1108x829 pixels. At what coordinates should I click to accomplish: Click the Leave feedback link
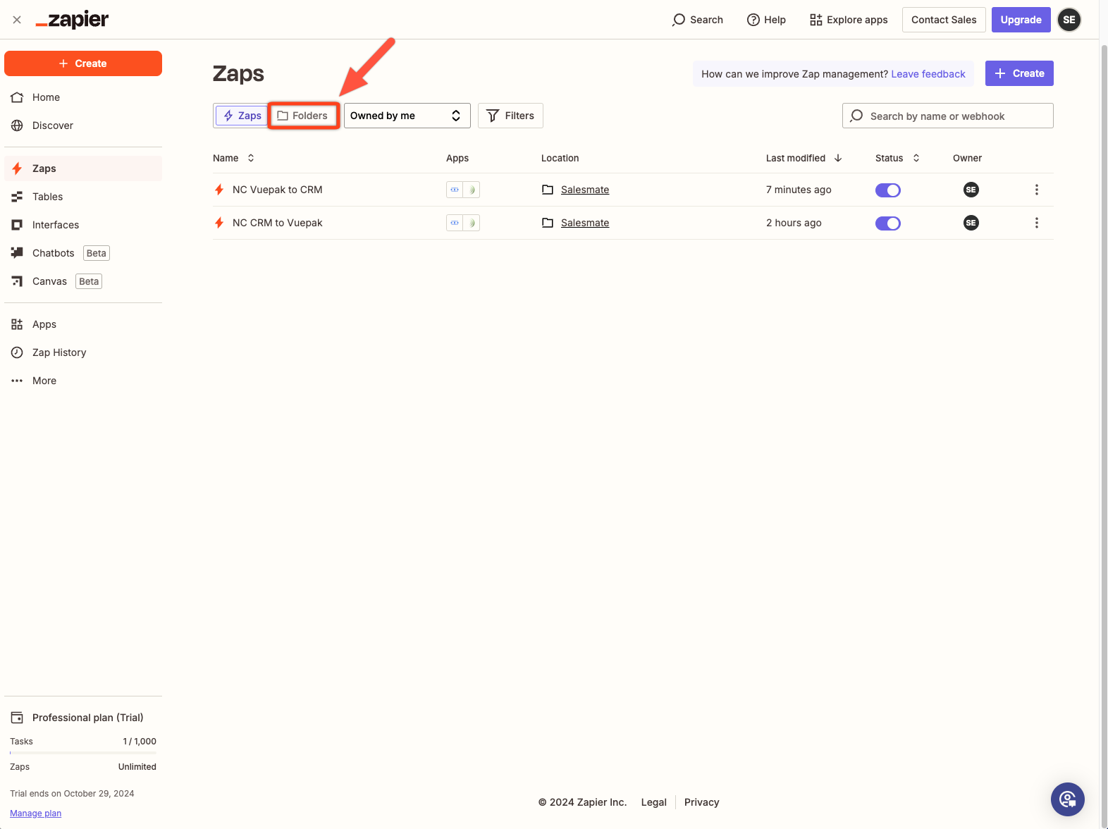pyautogui.click(x=928, y=74)
